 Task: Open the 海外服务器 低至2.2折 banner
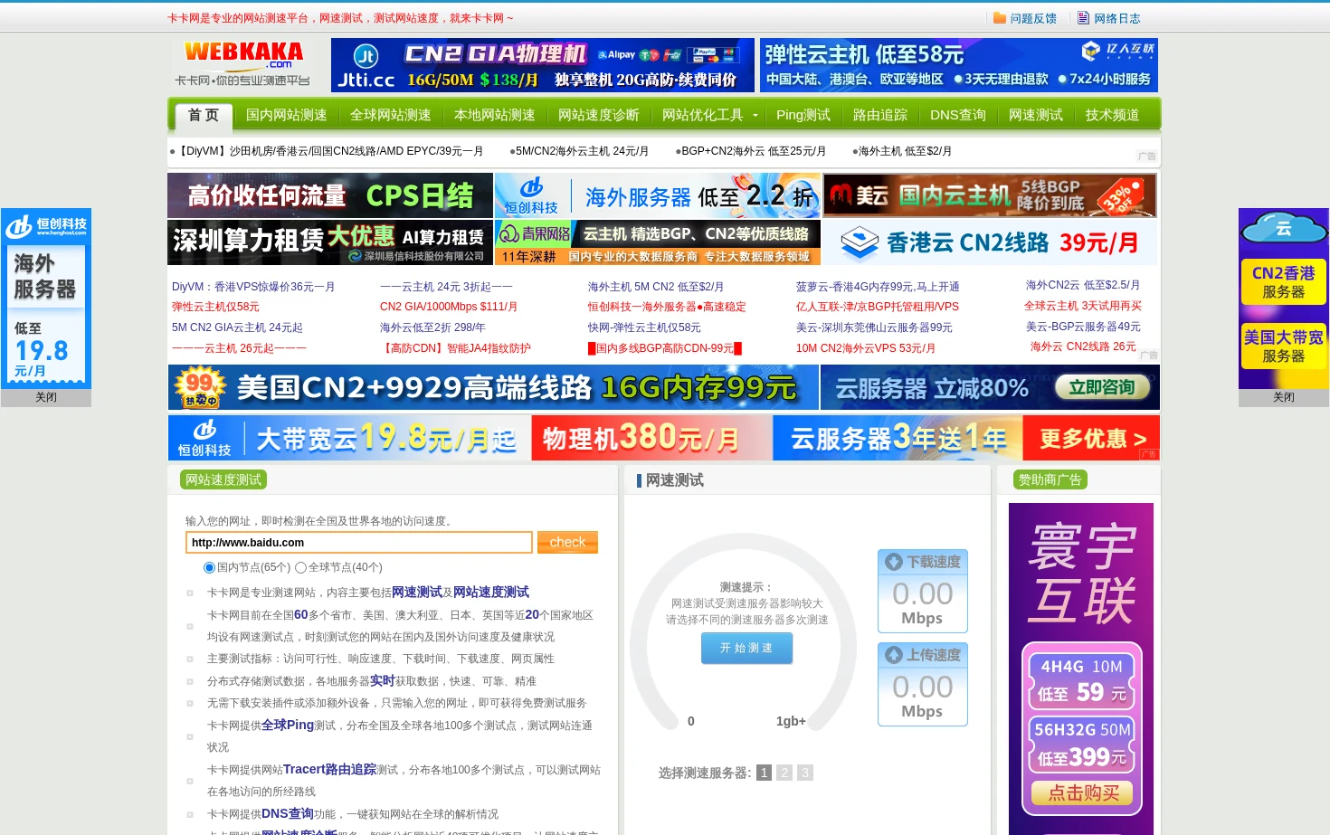(x=658, y=195)
